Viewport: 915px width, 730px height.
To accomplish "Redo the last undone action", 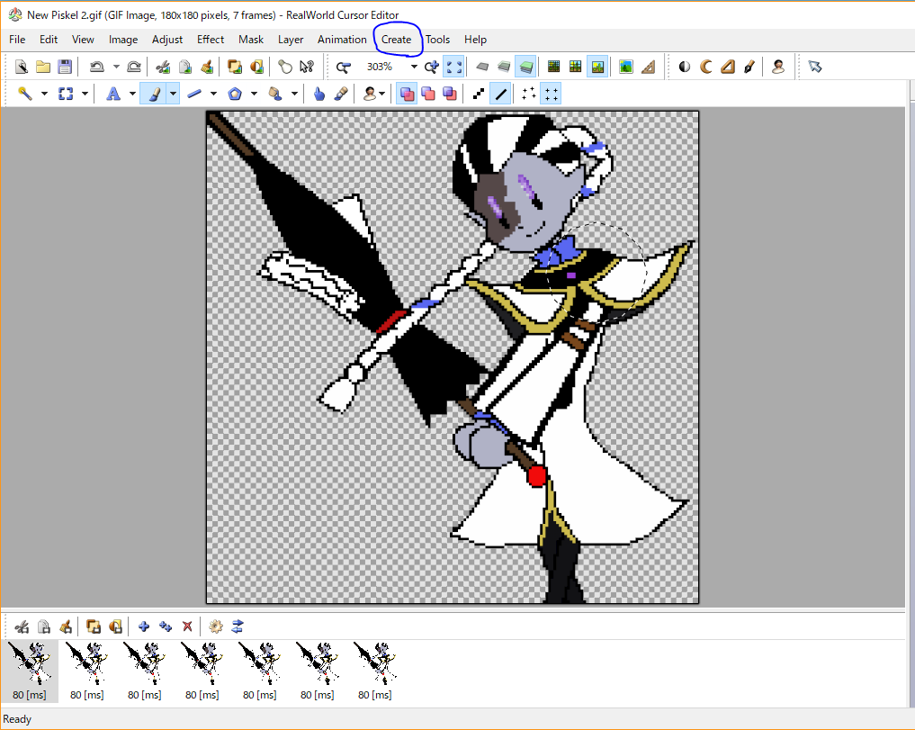I will click(134, 67).
